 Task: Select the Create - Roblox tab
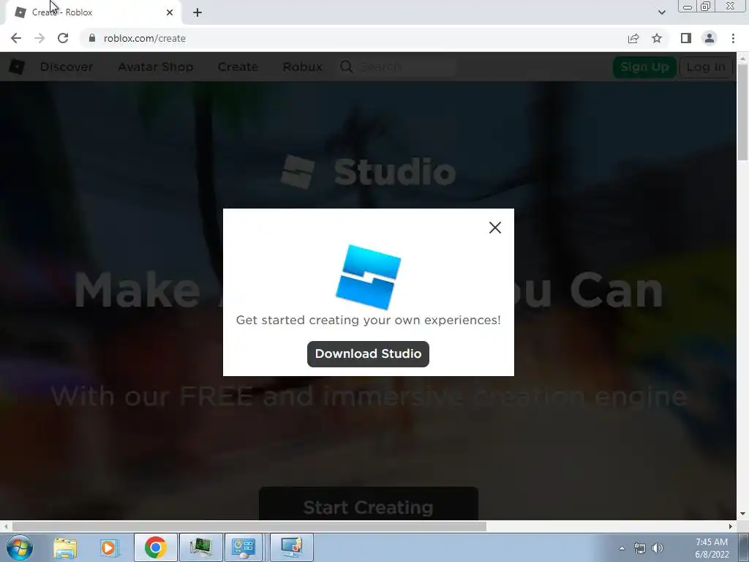coord(94,12)
